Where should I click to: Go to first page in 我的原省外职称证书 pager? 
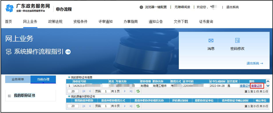[84, 106]
